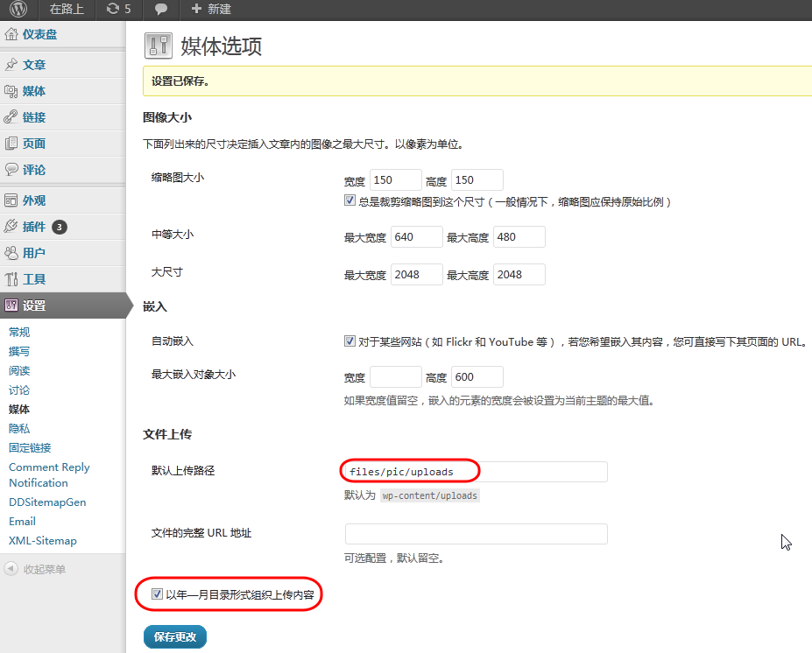Open 仪表盘 dashboard menu
Viewport: 812px width, 653px height.
pos(40,34)
